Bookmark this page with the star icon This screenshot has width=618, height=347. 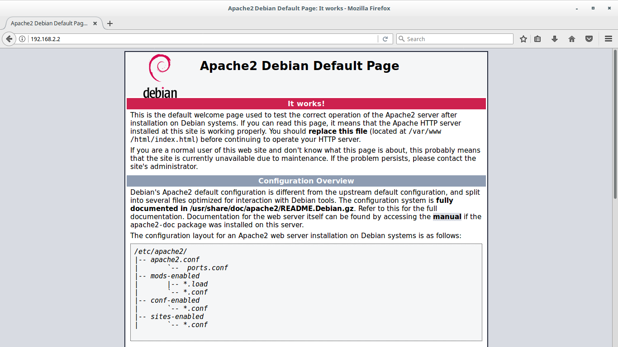(523, 39)
